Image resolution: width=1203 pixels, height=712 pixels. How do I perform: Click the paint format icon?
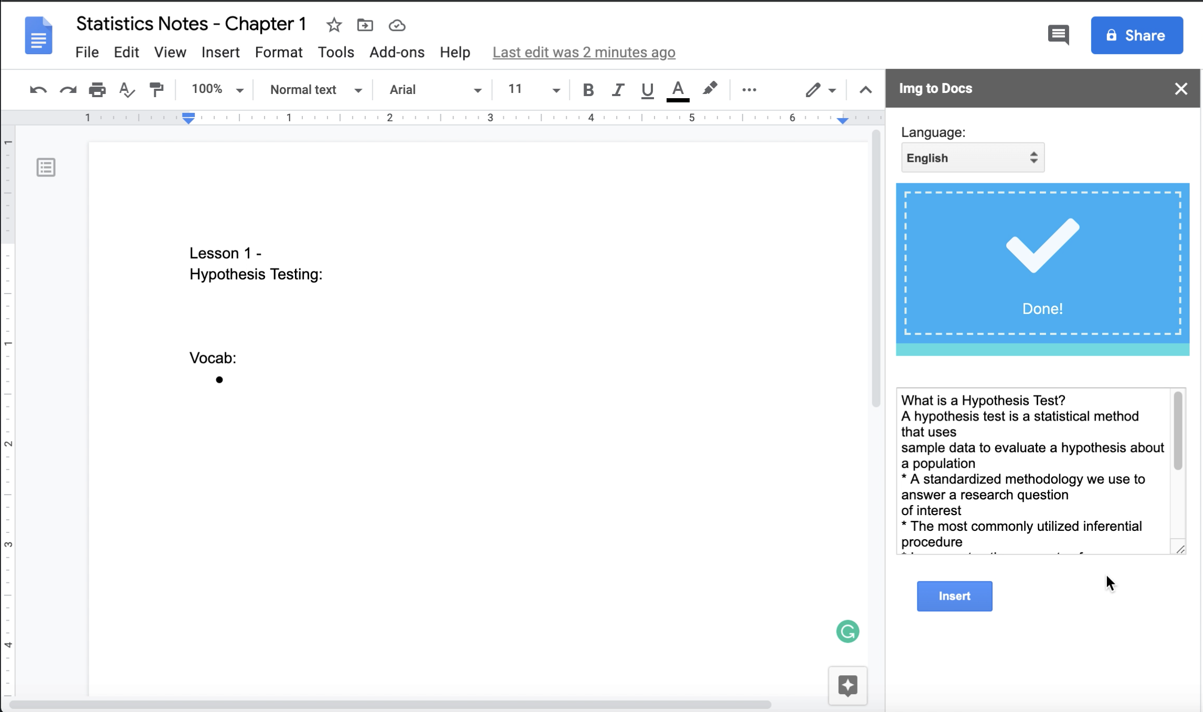[x=156, y=89]
